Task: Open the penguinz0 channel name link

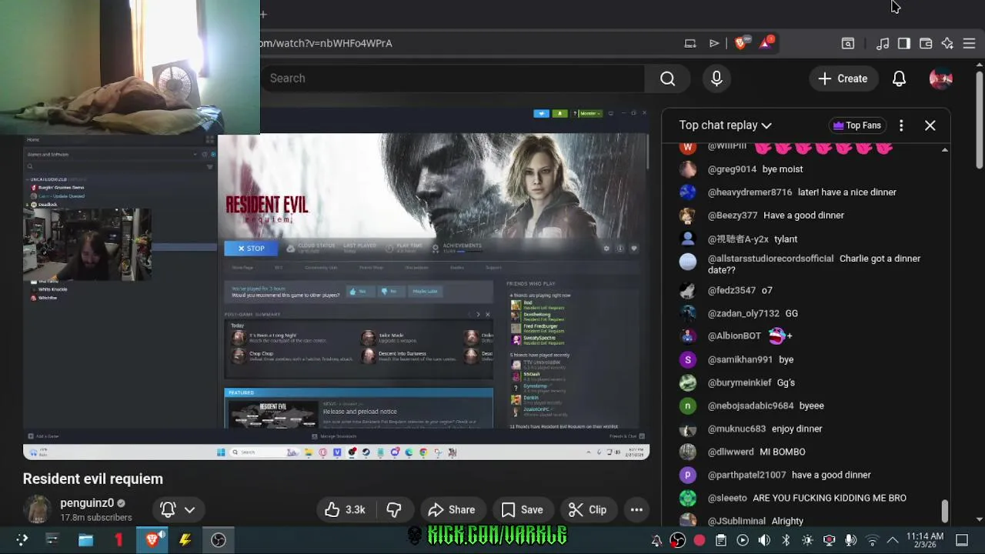Action: pos(87,503)
